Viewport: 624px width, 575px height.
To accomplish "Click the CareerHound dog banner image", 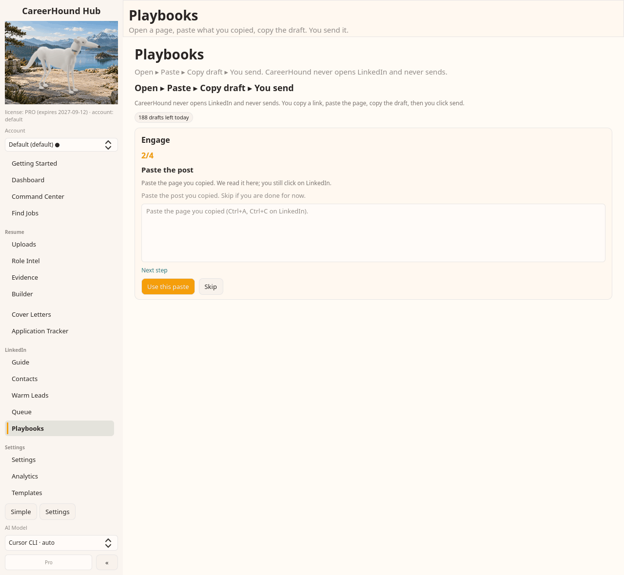I will [61, 62].
